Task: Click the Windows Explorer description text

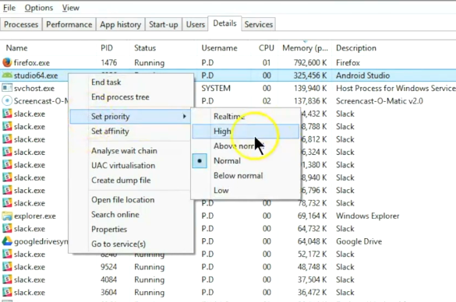Action: (x=368, y=216)
